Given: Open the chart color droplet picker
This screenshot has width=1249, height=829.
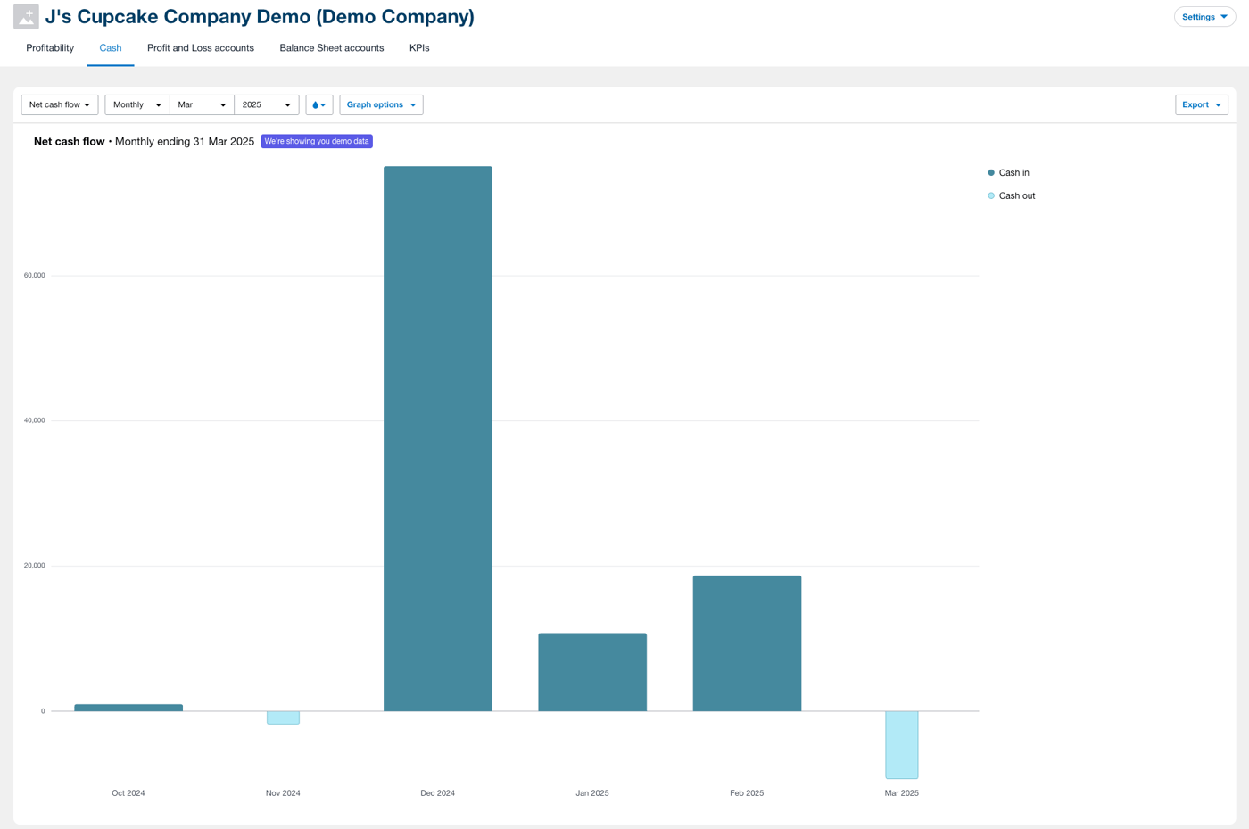Looking at the screenshot, I should [x=316, y=104].
